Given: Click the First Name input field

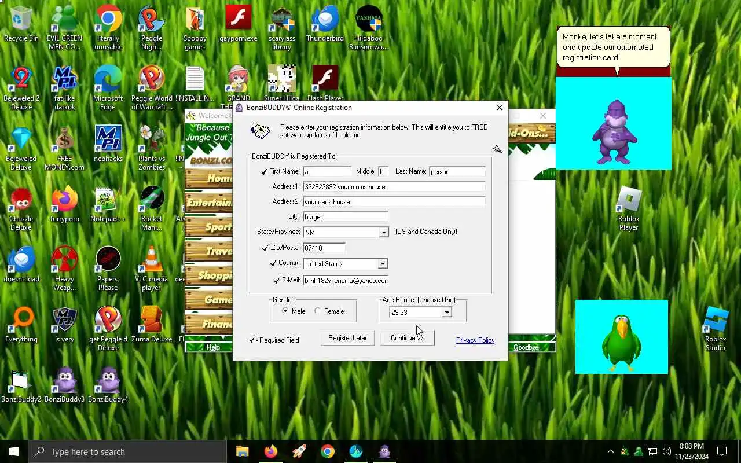Looking at the screenshot, I should [327, 171].
